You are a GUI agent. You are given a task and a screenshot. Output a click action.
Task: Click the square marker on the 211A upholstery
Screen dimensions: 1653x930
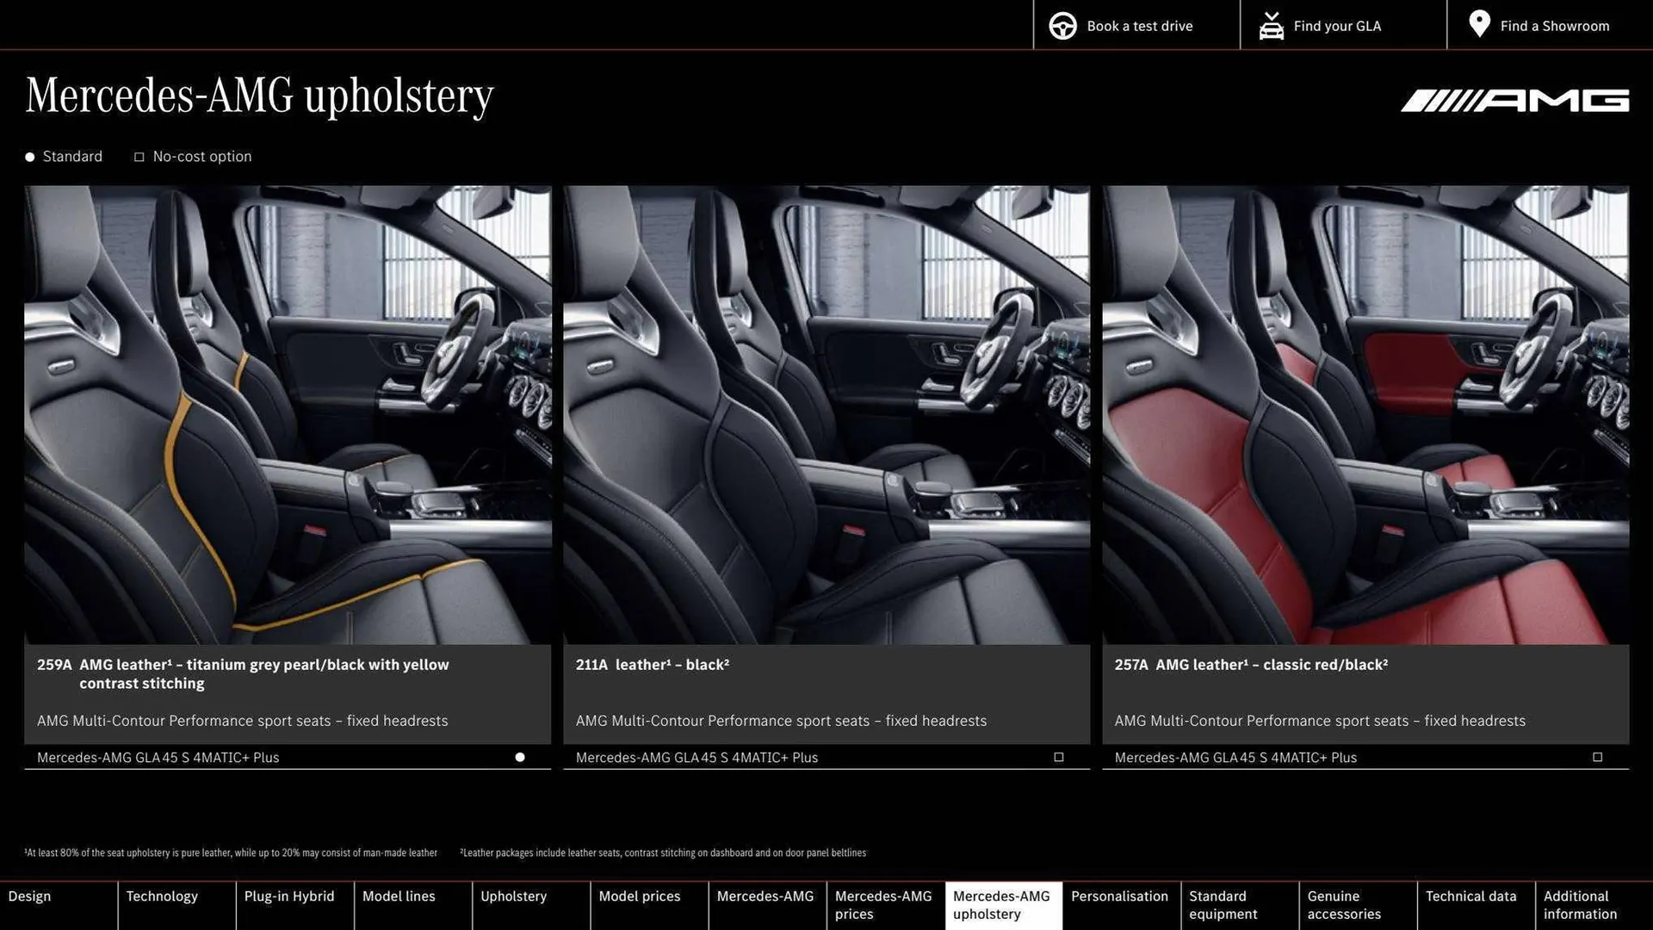[x=1059, y=757]
